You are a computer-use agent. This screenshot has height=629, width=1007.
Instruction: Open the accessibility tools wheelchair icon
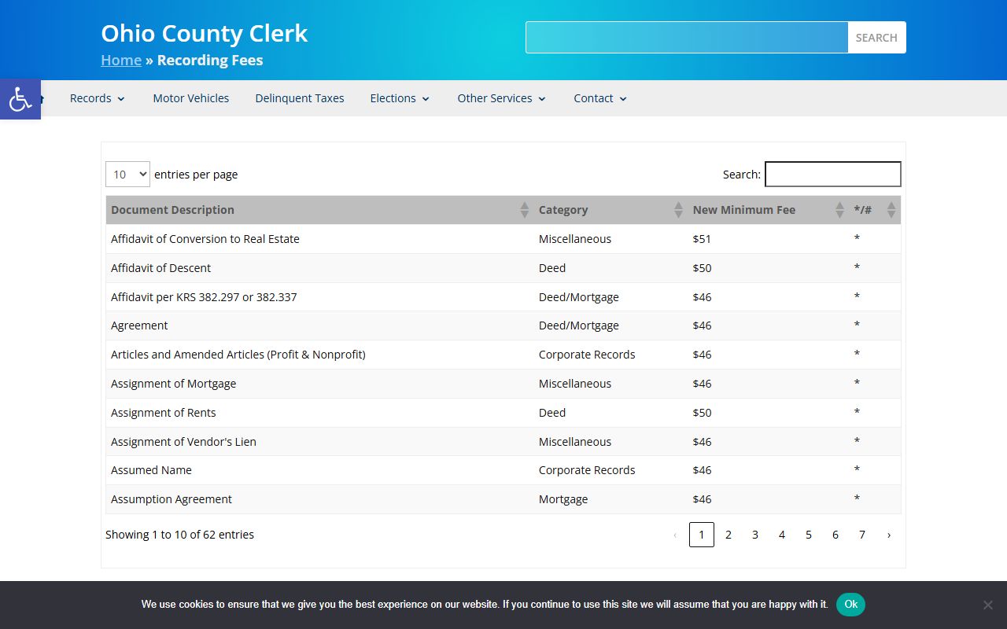pyautogui.click(x=20, y=99)
